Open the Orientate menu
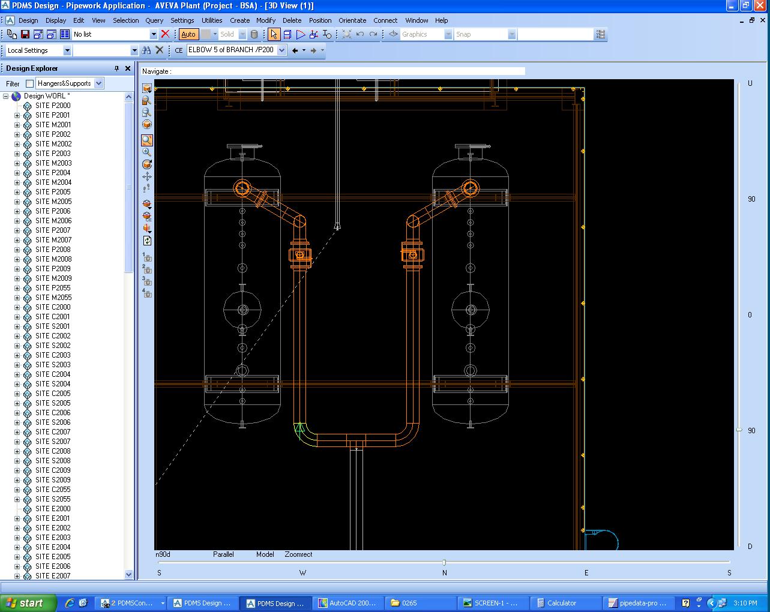770x612 pixels. click(x=352, y=20)
